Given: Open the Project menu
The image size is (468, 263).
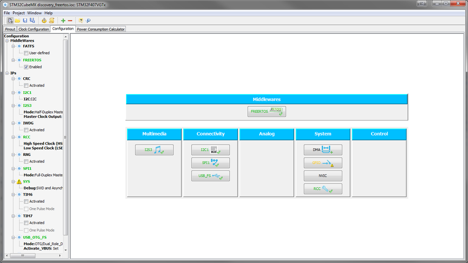Looking at the screenshot, I should tap(19, 13).
